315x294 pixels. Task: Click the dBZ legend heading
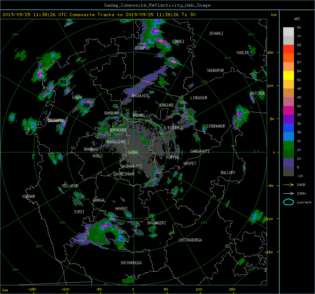pos(297,19)
